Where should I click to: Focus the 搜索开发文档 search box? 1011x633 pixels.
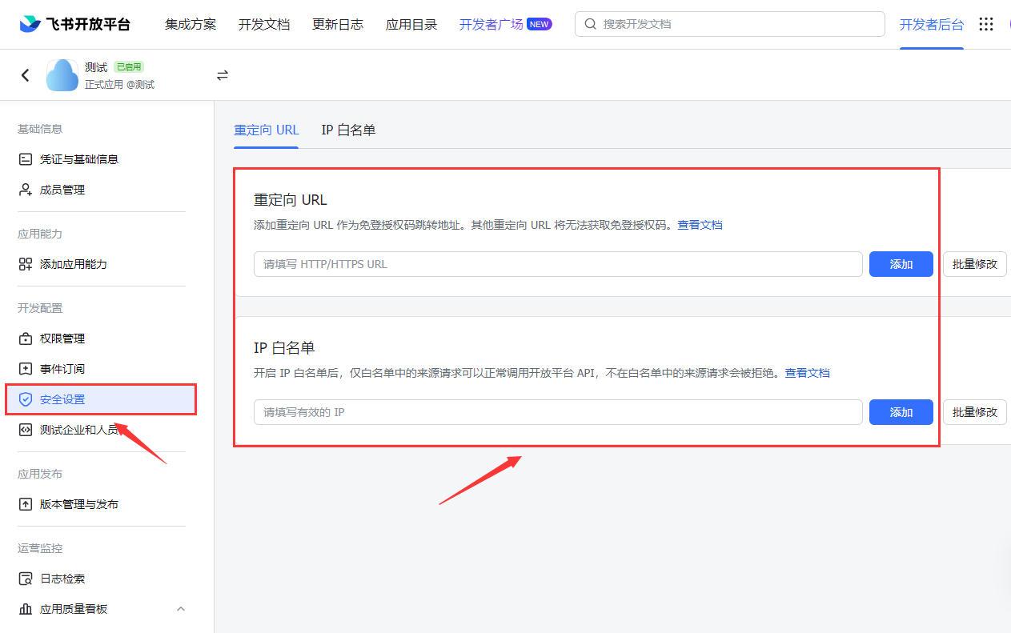pyautogui.click(x=729, y=24)
